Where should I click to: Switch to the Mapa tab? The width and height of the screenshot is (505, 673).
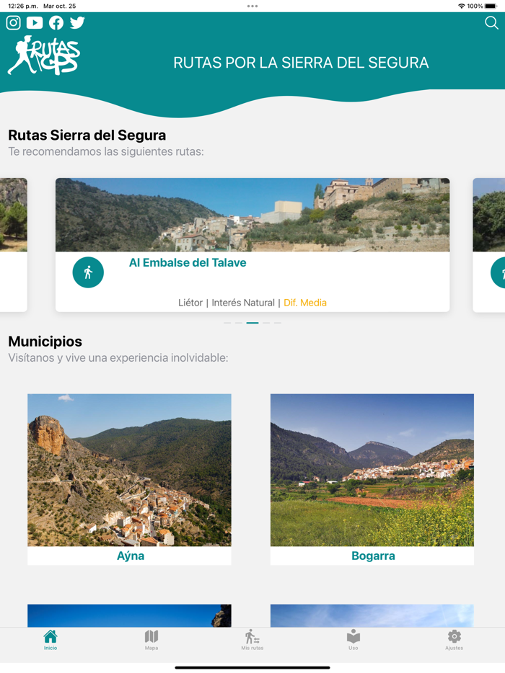151,640
